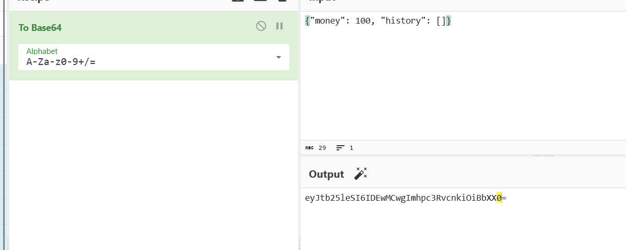Click the line count value 1

pos(352,148)
